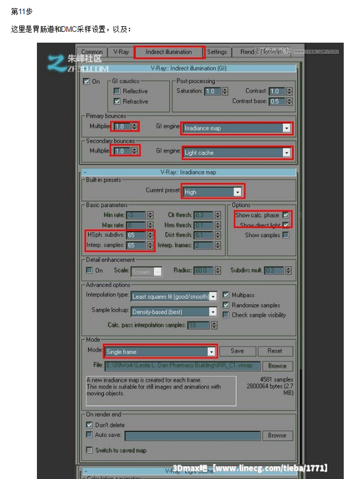Screen dimensions: 350x479
Task: Open the irradiance Mode dropdown
Action: (x=160, y=352)
